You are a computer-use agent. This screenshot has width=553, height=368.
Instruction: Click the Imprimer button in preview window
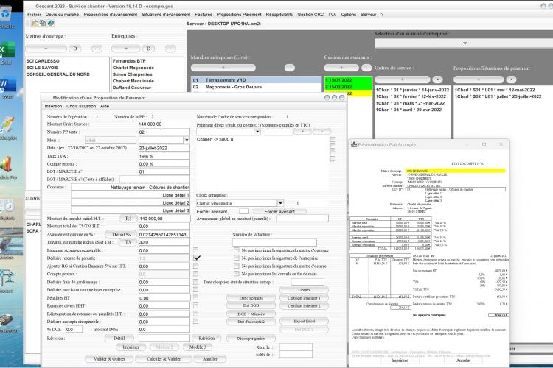point(400,361)
